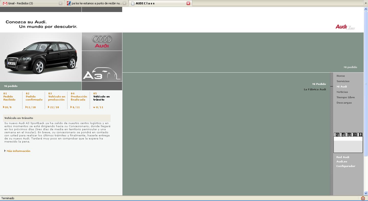
Task: Open La Fábrica Audi submenu item
Action: (315, 89)
